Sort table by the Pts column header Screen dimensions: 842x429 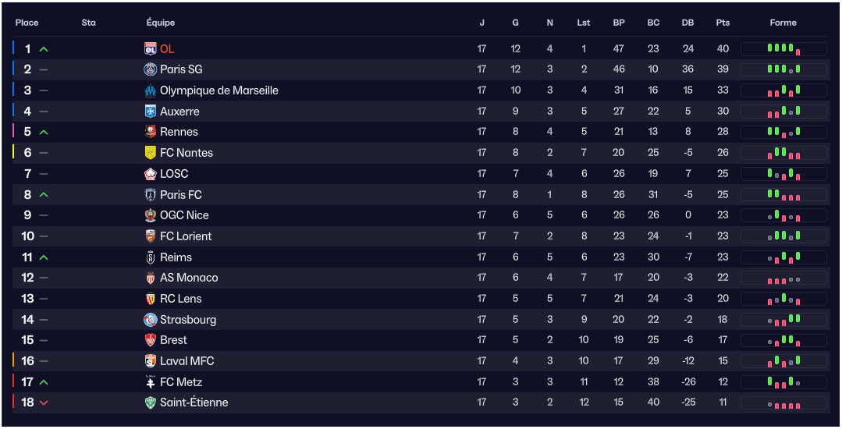pos(723,23)
